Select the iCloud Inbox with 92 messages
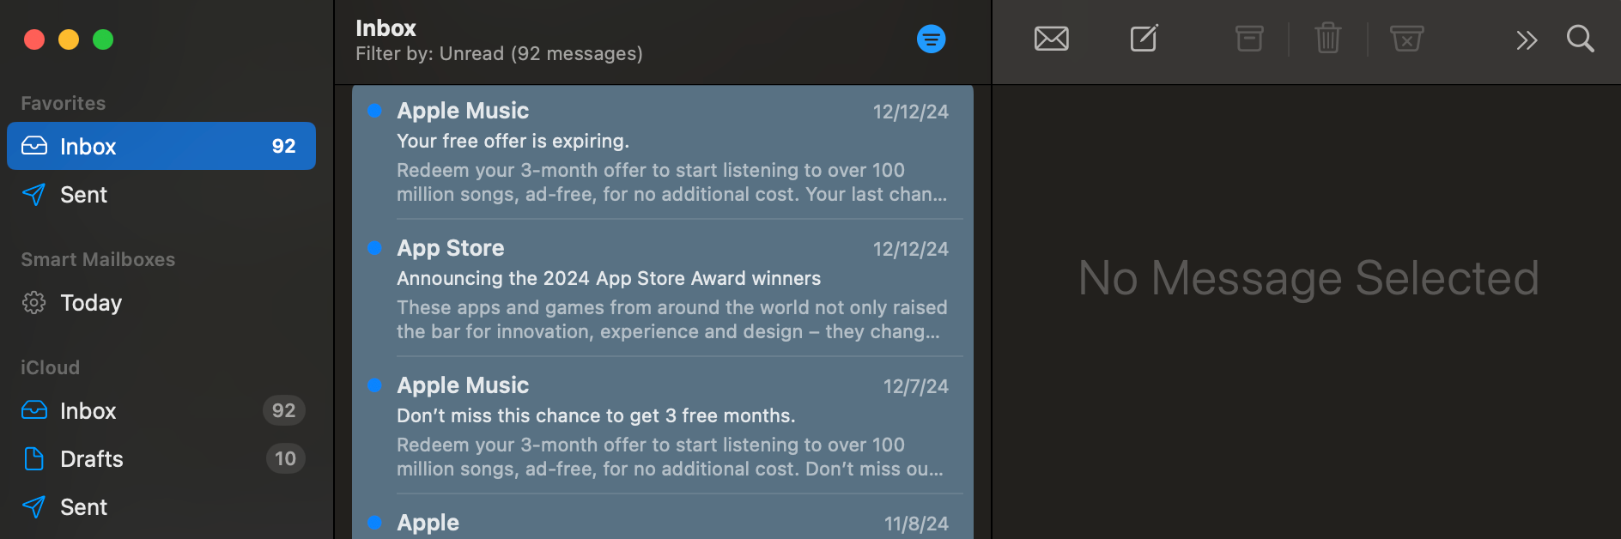The width and height of the screenshot is (1621, 539). click(x=87, y=410)
